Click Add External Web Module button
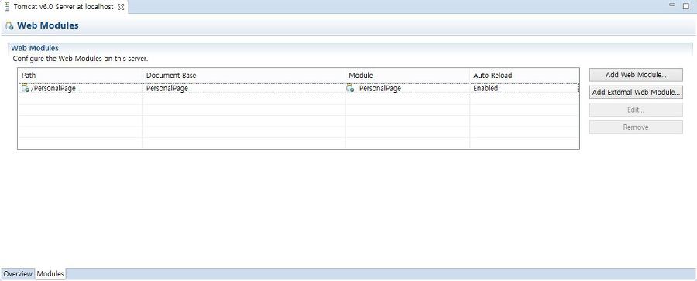Image resolution: width=697 pixels, height=281 pixels. tap(636, 92)
